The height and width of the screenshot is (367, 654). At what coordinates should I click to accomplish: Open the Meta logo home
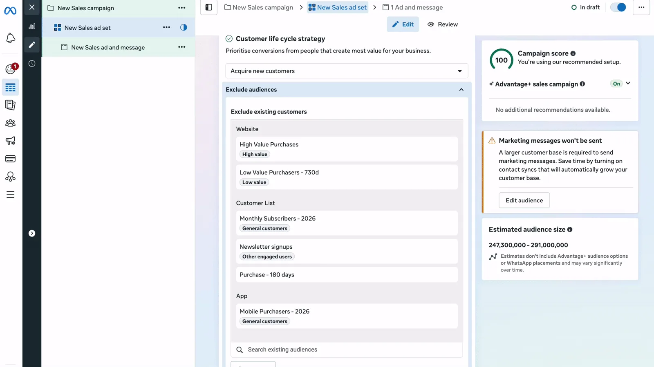(10, 11)
